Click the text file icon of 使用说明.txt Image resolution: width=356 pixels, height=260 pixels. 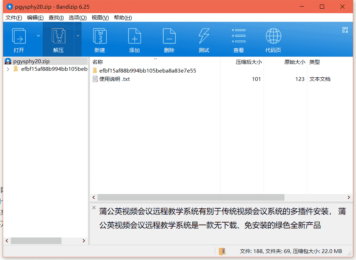point(95,79)
